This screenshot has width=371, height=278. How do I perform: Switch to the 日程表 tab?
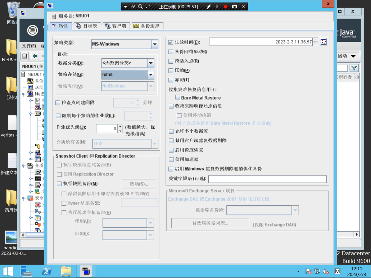coord(87,26)
